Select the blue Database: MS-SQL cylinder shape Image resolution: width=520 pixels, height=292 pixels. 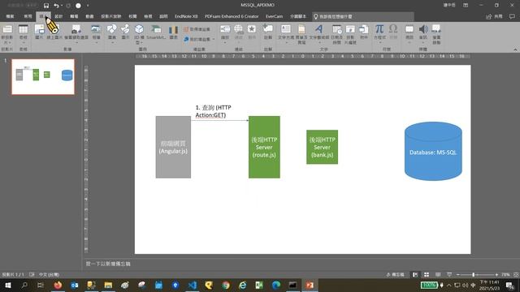tap(433, 152)
